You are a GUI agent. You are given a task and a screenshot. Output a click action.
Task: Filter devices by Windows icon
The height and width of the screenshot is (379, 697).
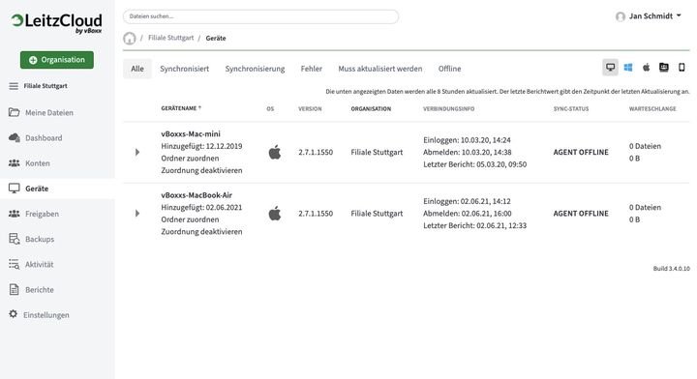click(x=628, y=68)
